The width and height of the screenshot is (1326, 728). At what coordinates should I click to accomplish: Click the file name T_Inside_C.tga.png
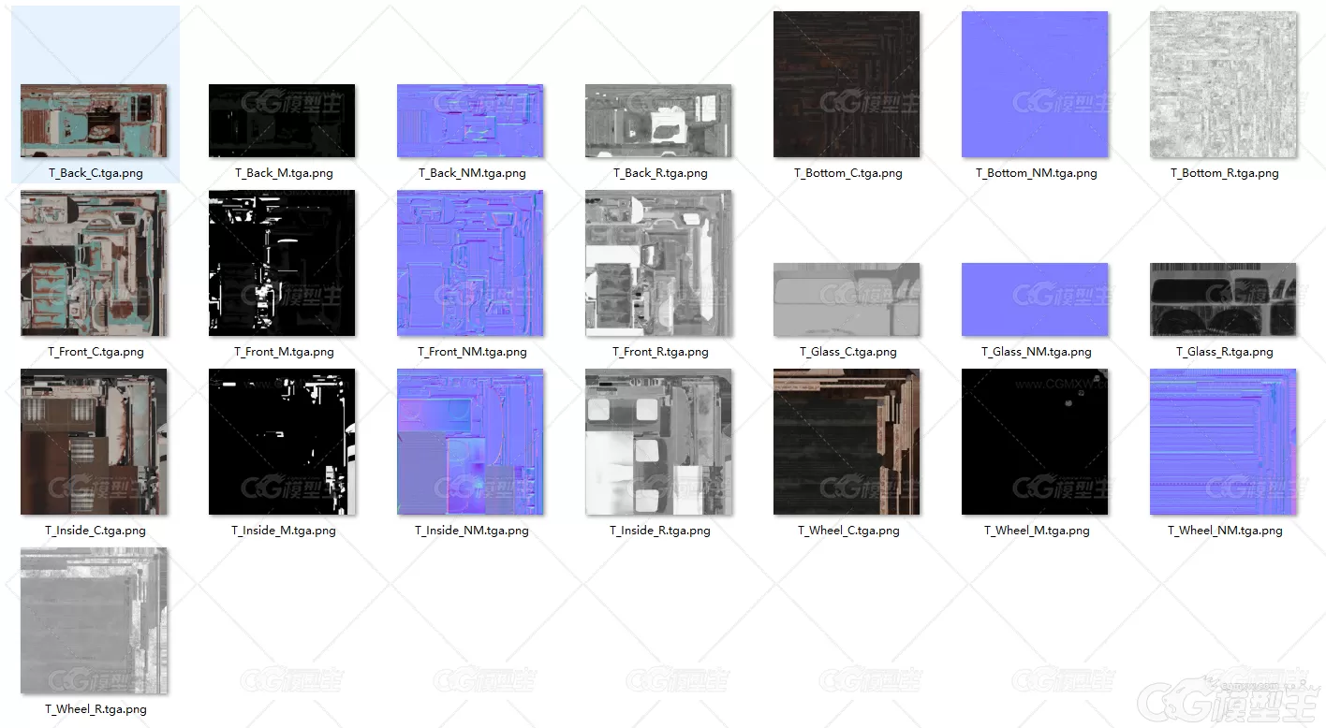[96, 531]
